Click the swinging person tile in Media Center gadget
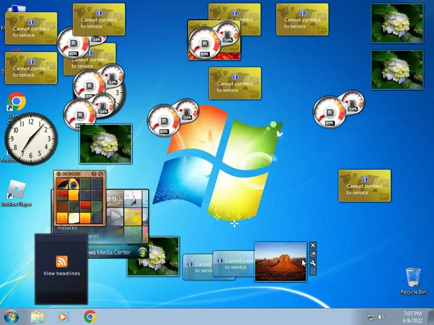This screenshot has width=434, height=325. tap(133, 199)
